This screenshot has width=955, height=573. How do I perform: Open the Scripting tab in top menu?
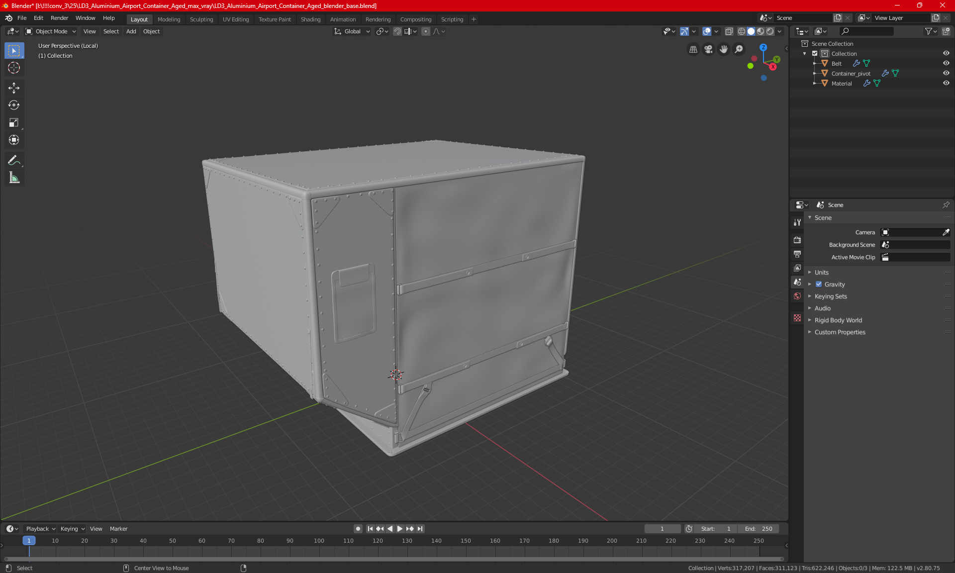pyautogui.click(x=451, y=18)
